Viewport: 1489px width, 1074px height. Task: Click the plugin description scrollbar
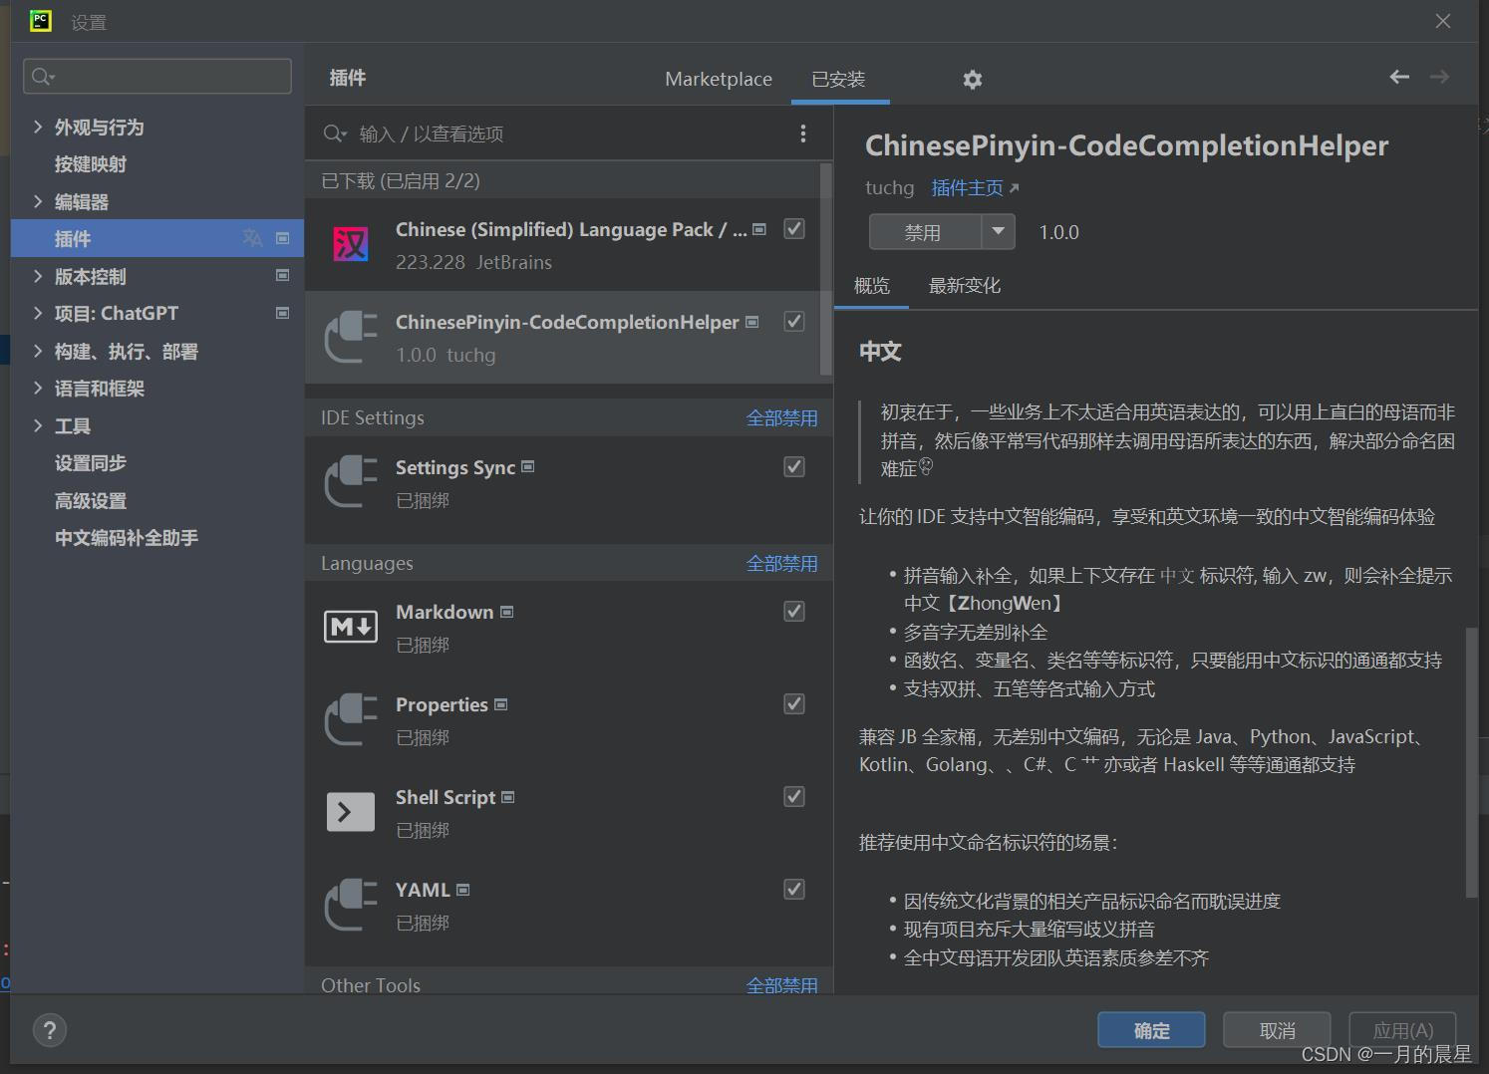[1471, 762]
